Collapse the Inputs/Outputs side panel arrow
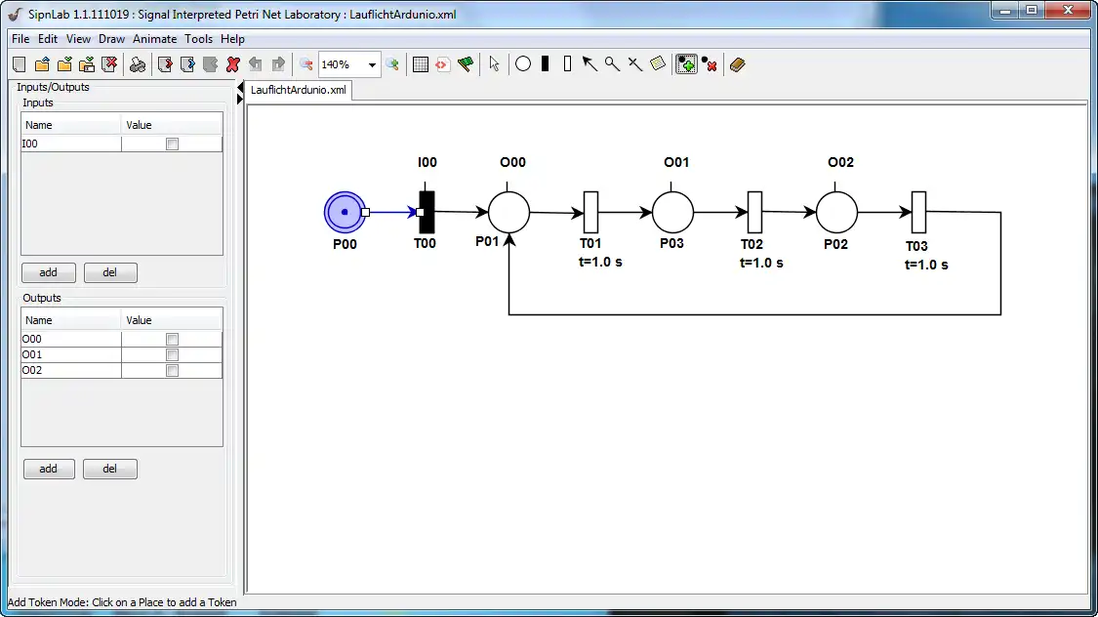 pos(239,88)
